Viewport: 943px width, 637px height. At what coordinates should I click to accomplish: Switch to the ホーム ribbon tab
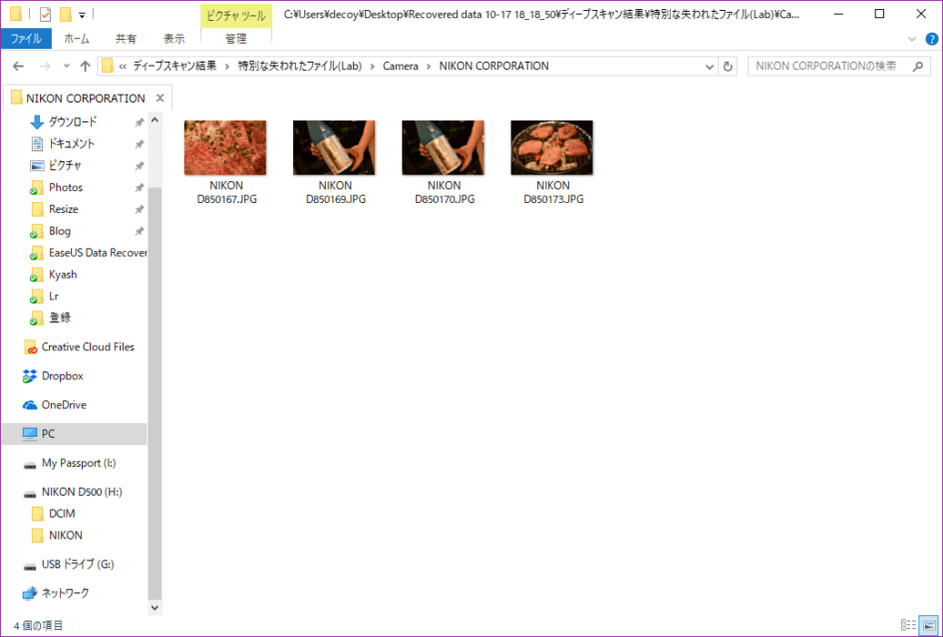tap(77, 39)
